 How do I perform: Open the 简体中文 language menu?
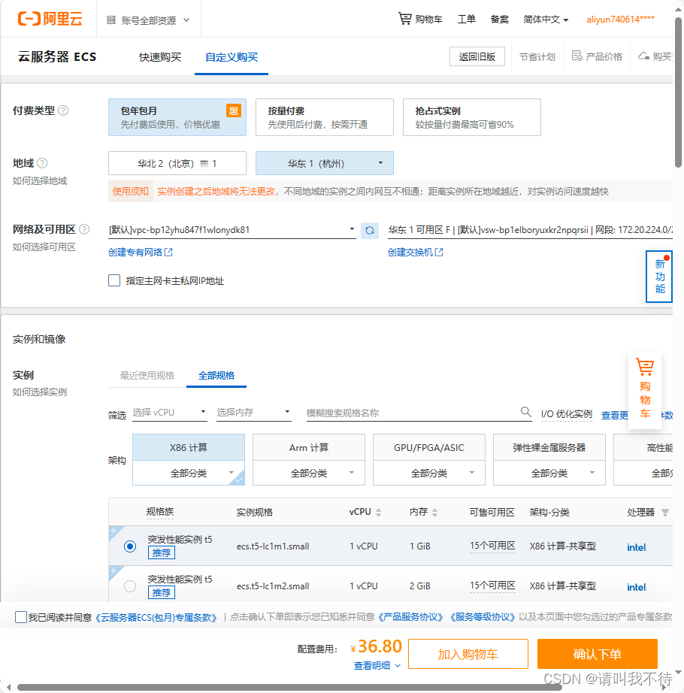click(546, 20)
